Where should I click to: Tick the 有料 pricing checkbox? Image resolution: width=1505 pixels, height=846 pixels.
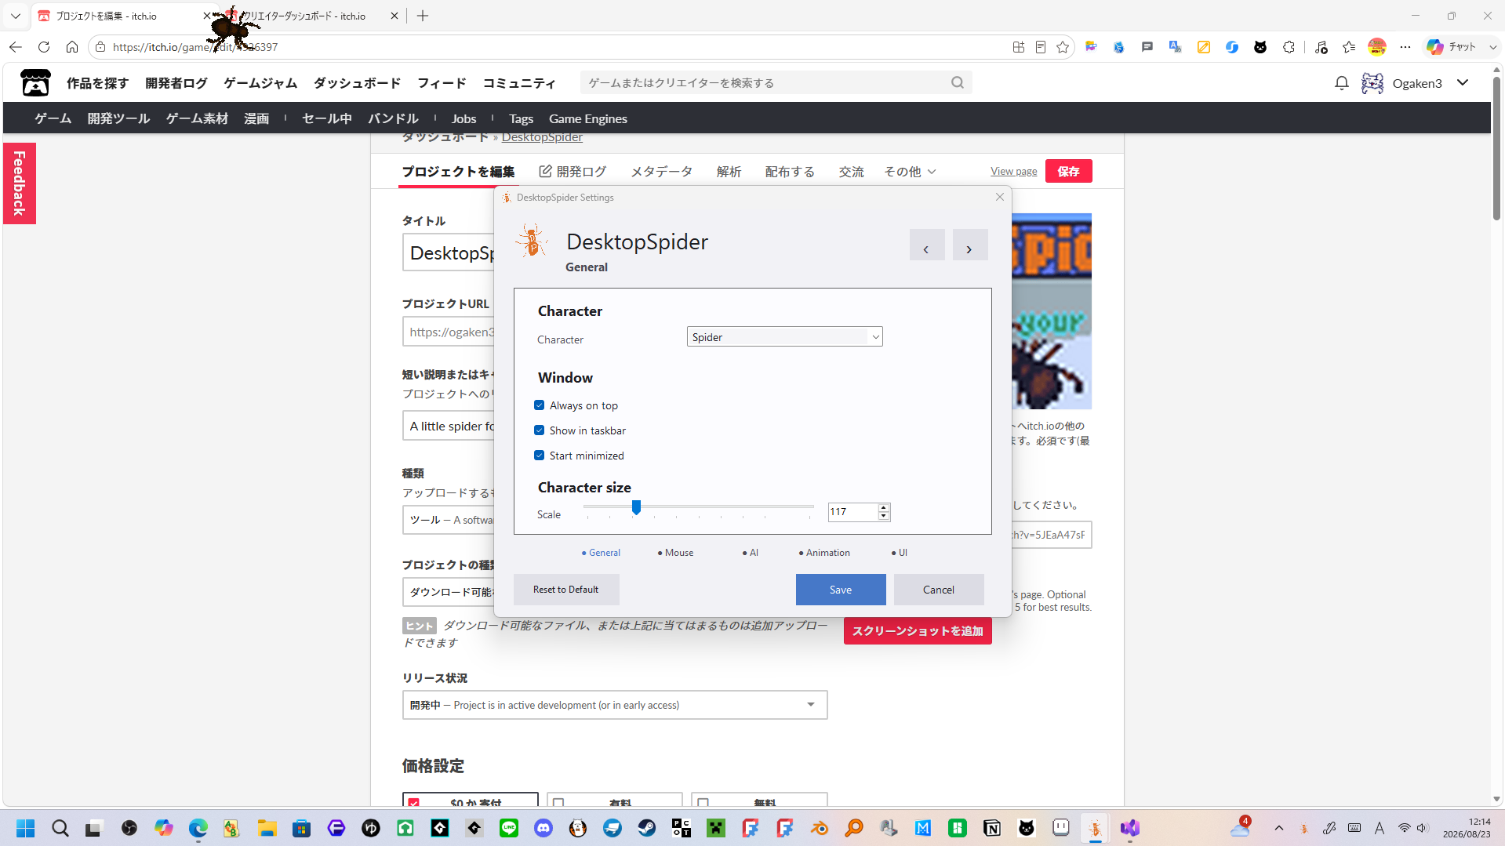(x=558, y=802)
